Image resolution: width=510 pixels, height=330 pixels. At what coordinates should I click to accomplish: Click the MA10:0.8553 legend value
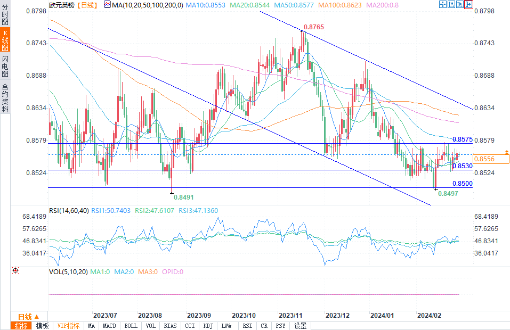tap(205, 5)
